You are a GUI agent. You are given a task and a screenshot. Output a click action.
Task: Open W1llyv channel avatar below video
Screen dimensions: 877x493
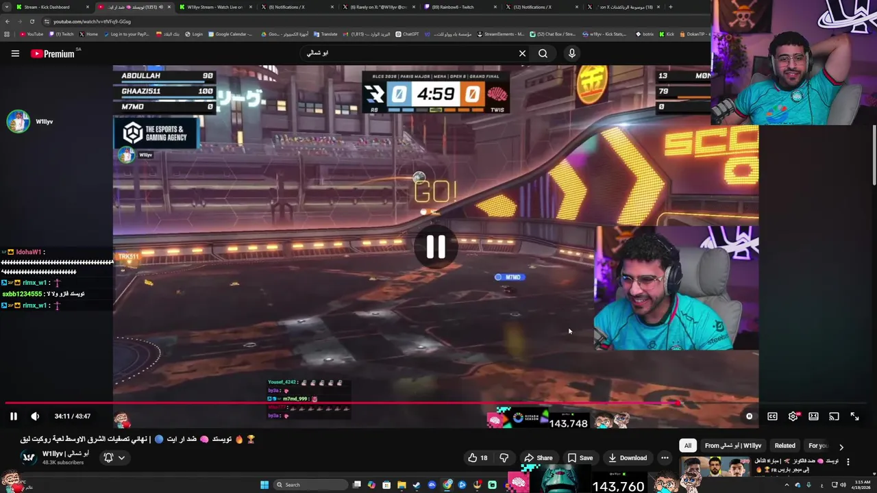coord(28,457)
